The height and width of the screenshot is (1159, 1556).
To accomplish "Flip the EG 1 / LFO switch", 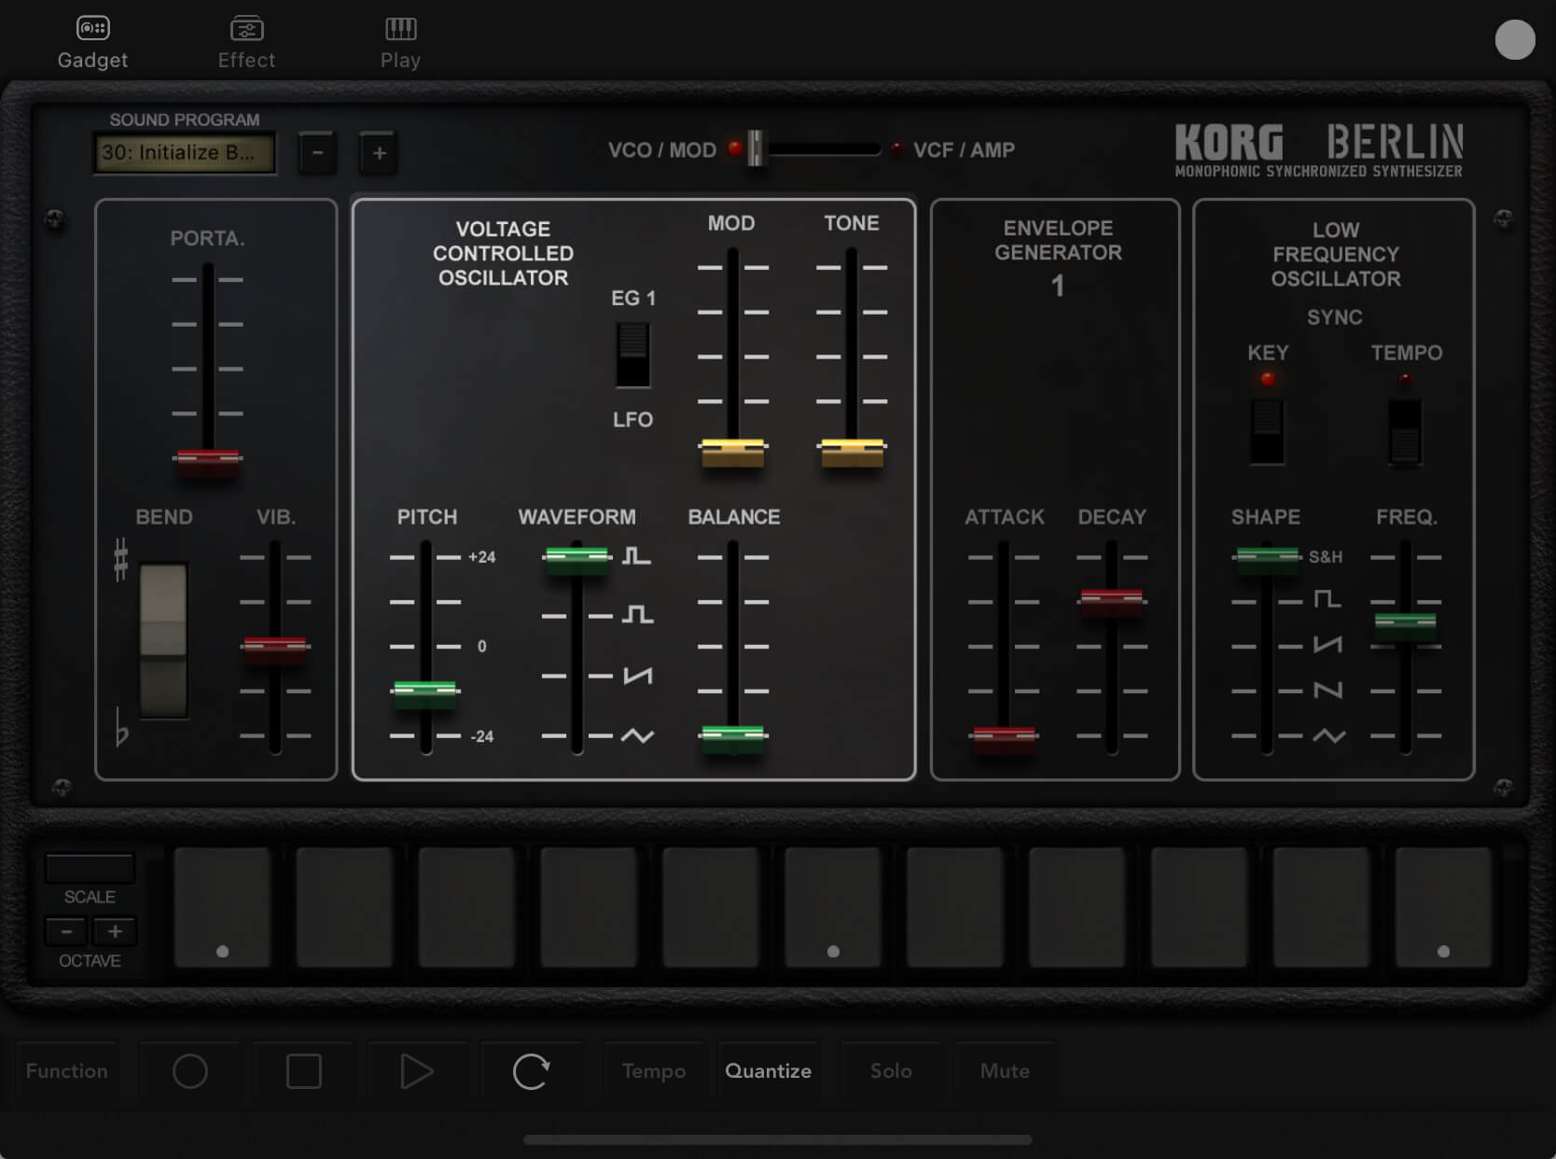I will (632, 356).
